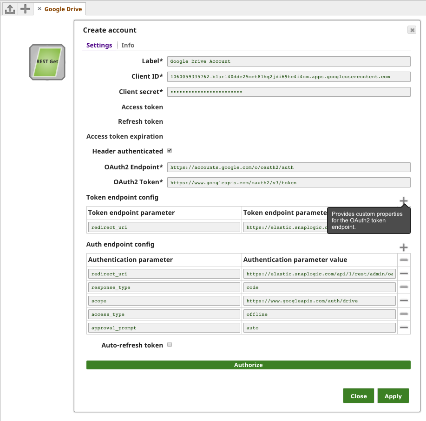Viewport: 426px width, 421px height.
Task: Remove the access_type authentication parameter row
Action: tap(404, 314)
